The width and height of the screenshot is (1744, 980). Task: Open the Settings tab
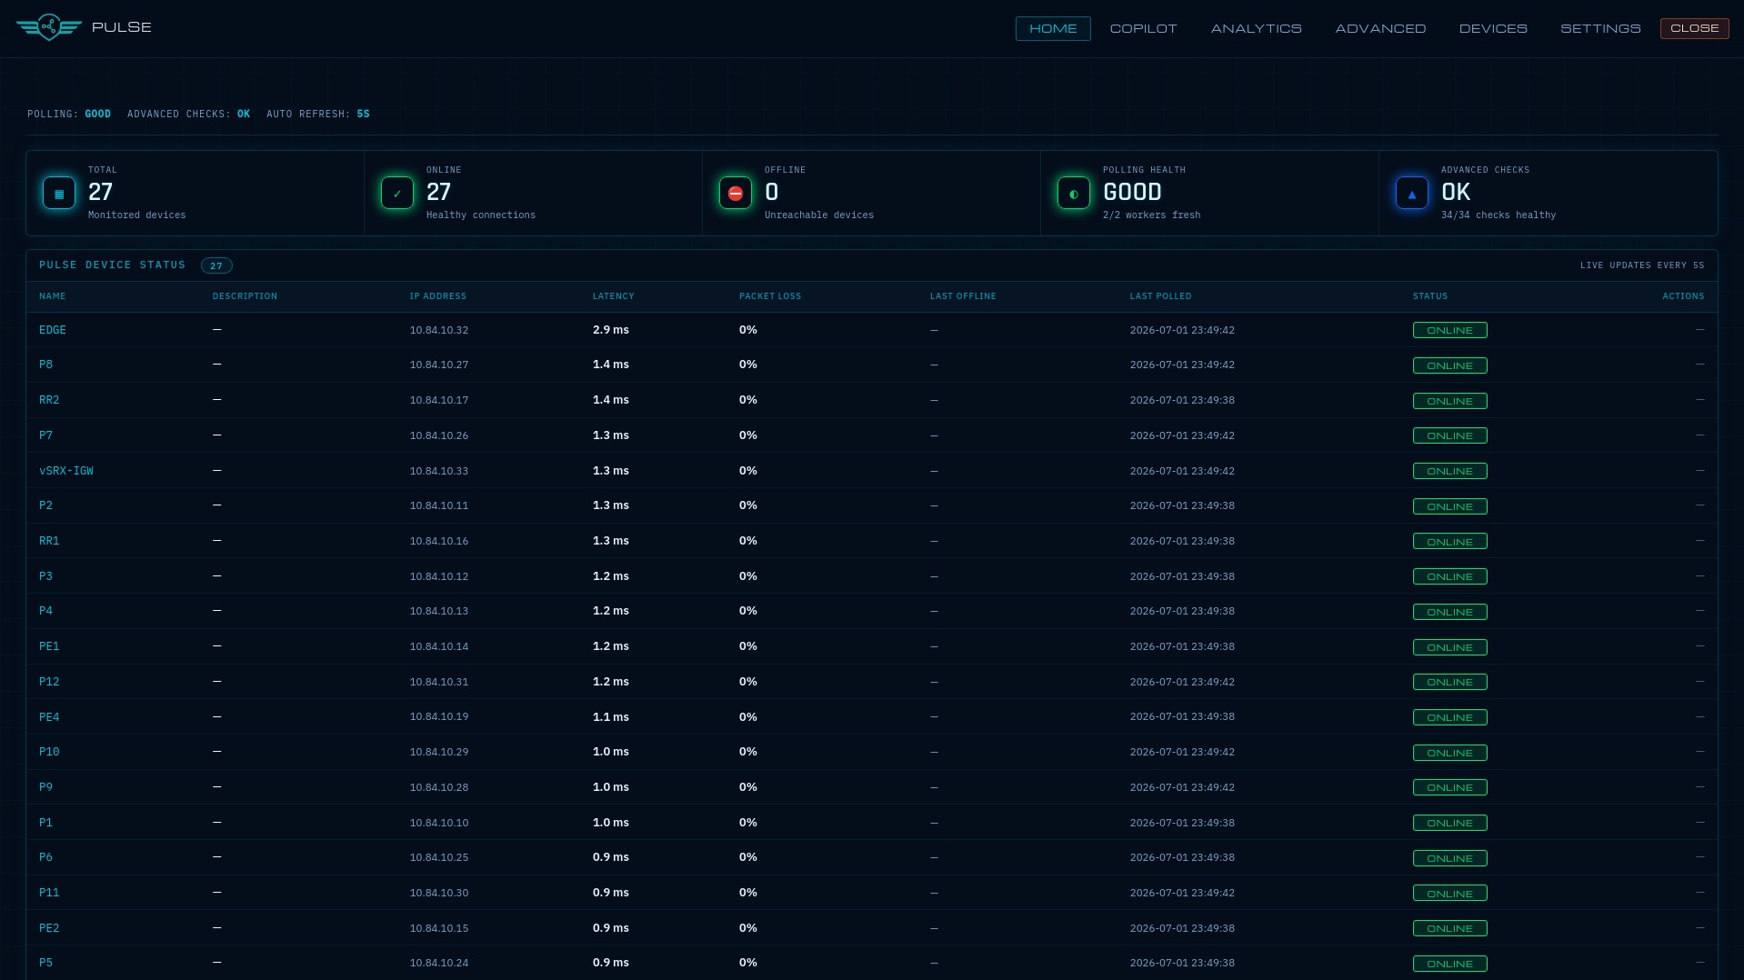(x=1600, y=28)
